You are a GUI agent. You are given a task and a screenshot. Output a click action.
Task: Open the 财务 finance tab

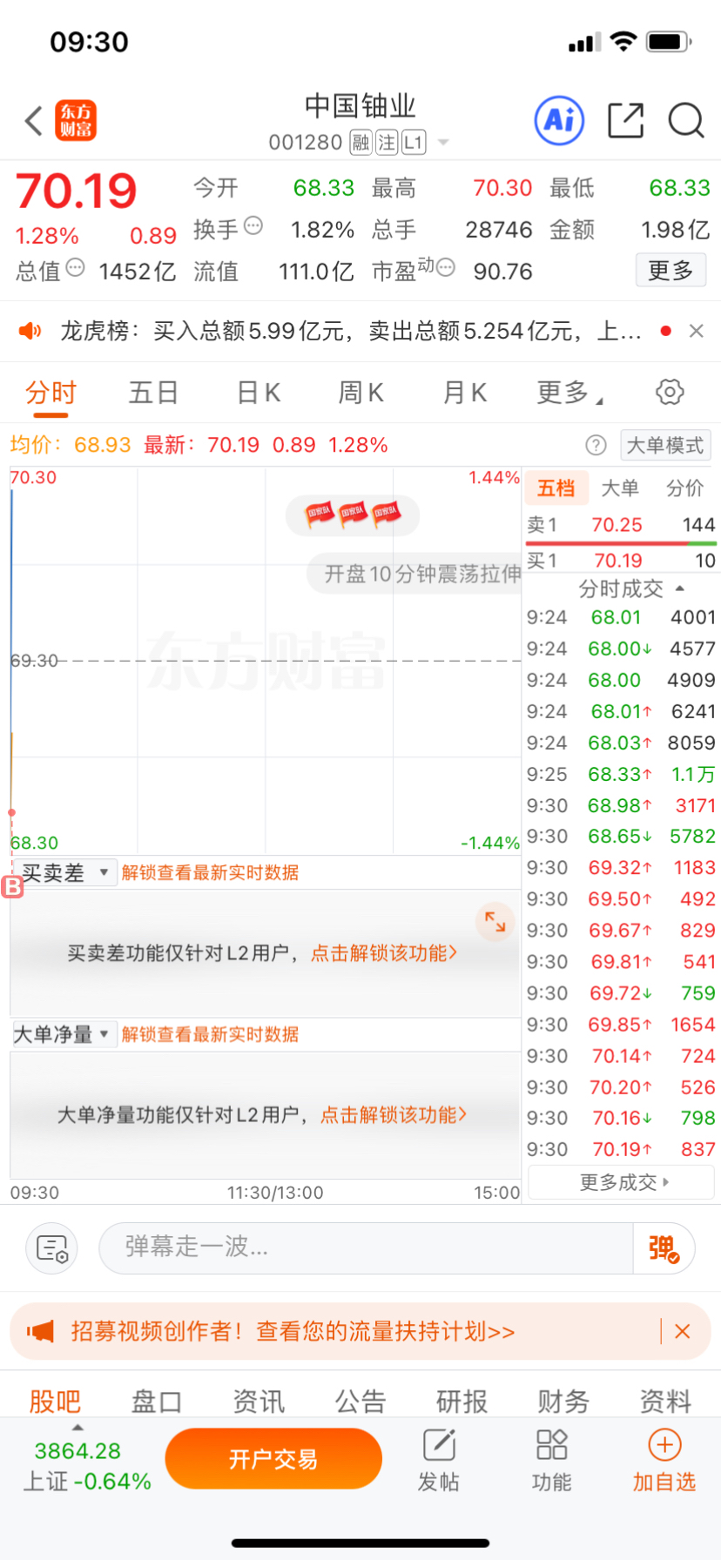[x=564, y=1401]
